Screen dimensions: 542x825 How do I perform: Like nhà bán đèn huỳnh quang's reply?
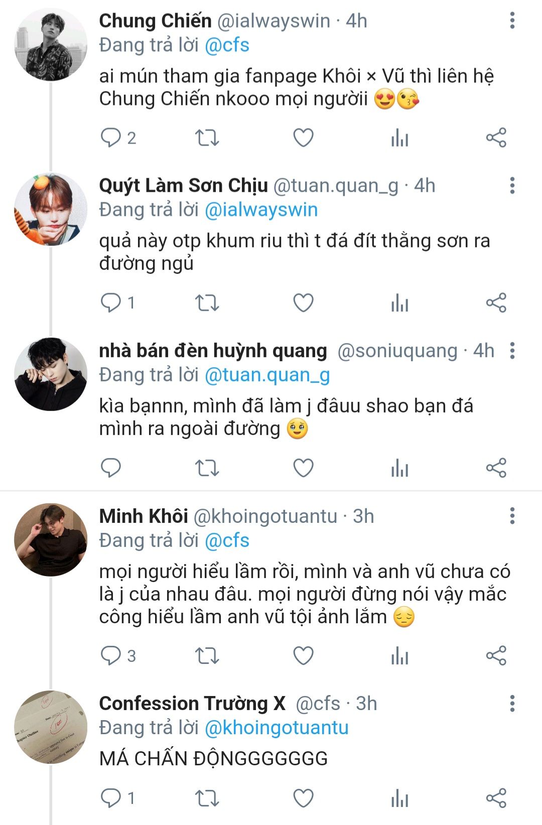click(x=303, y=468)
